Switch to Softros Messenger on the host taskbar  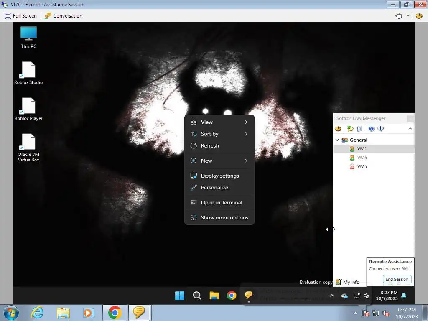pos(139,313)
